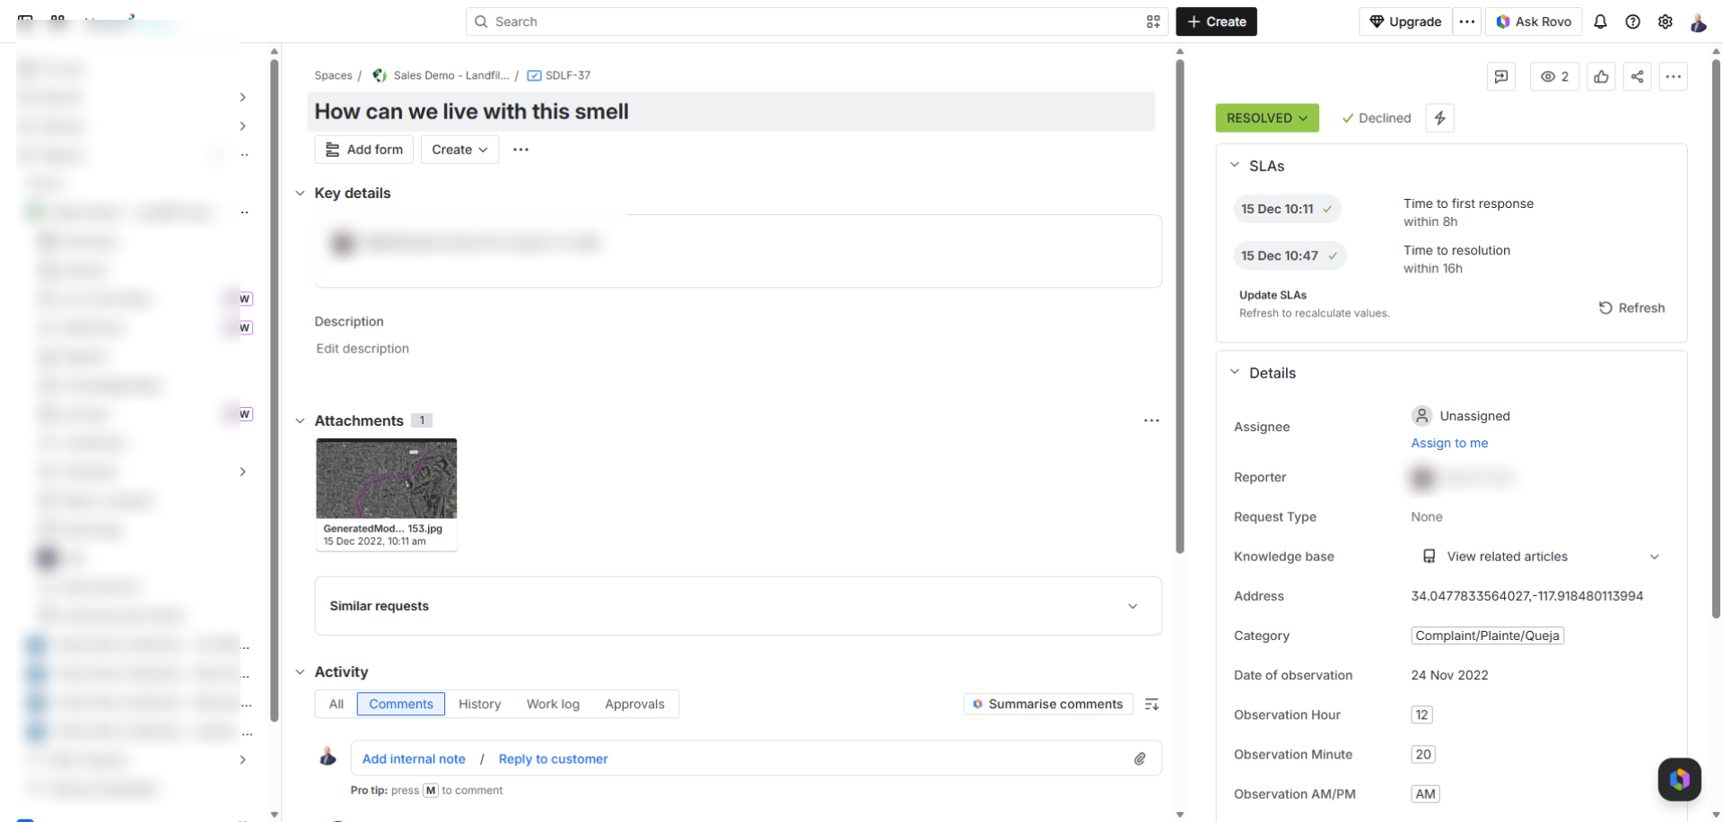Image resolution: width=1723 pixels, height=822 pixels.
Task: Click the Observation Minute value 20
Action: coord(1423,754)
